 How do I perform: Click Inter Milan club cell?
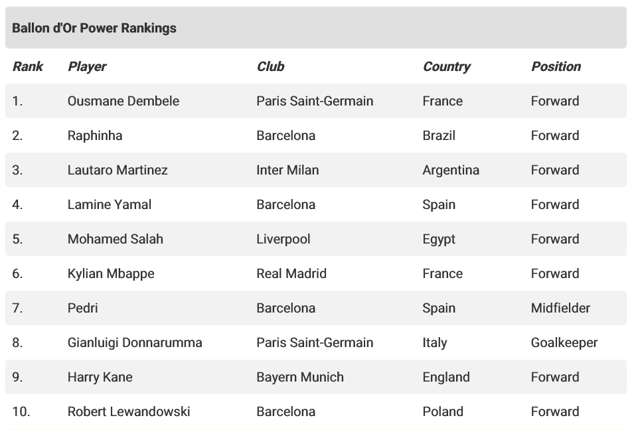(x=287, y=170)
